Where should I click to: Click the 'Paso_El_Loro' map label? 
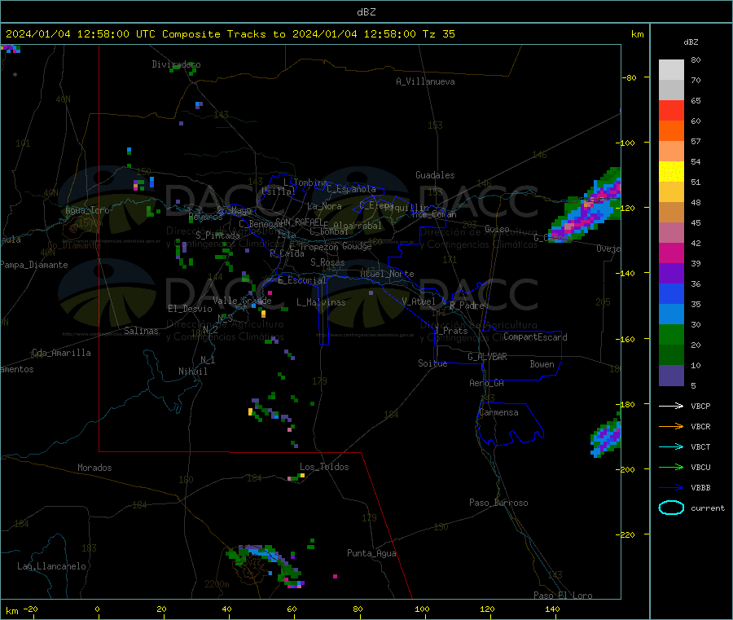[563, 596]
